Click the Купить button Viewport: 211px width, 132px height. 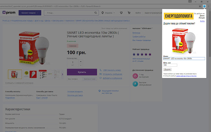click(82, 72)
